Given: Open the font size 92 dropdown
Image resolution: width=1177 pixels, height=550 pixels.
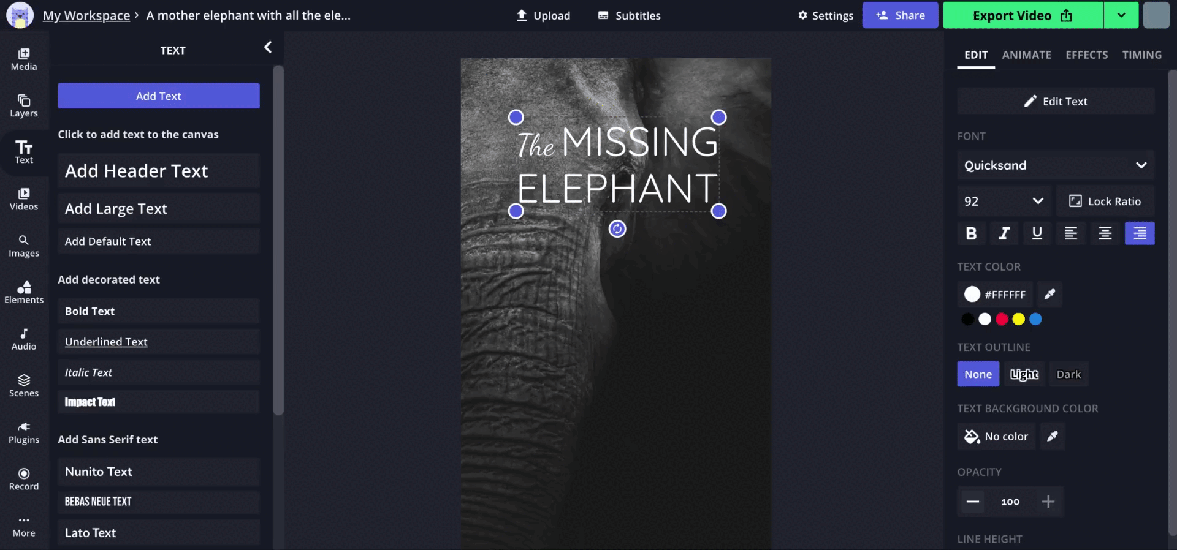Looking at the screenshot, I should click(1003, 202).
